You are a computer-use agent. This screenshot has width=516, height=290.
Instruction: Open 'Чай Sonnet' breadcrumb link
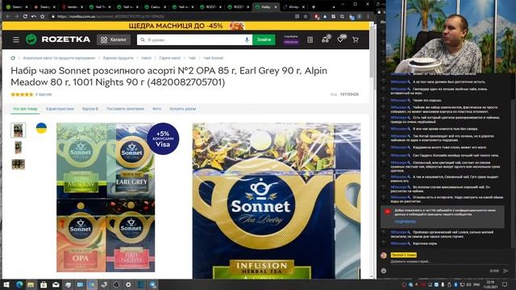pyautogui.click(x=213, y=58)
